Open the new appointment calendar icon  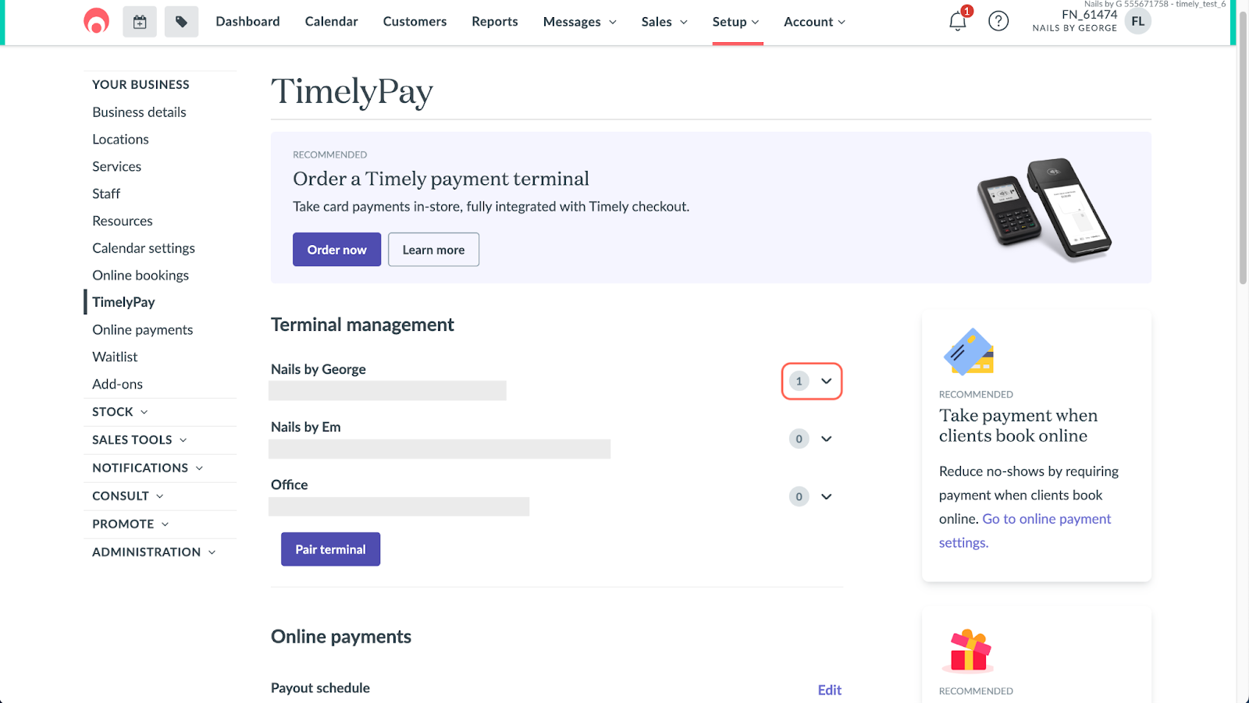[x=140, y=22]
